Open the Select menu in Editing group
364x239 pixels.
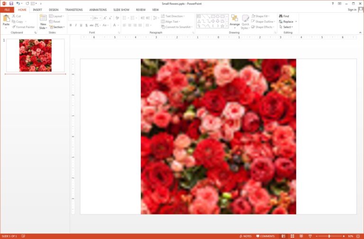click(x=286, y=27)
